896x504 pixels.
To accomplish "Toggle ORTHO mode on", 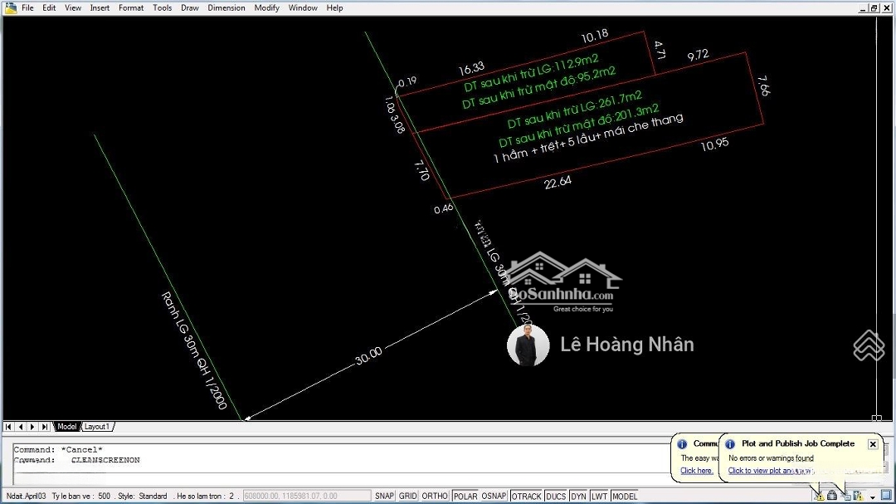I will pos(434,497).
